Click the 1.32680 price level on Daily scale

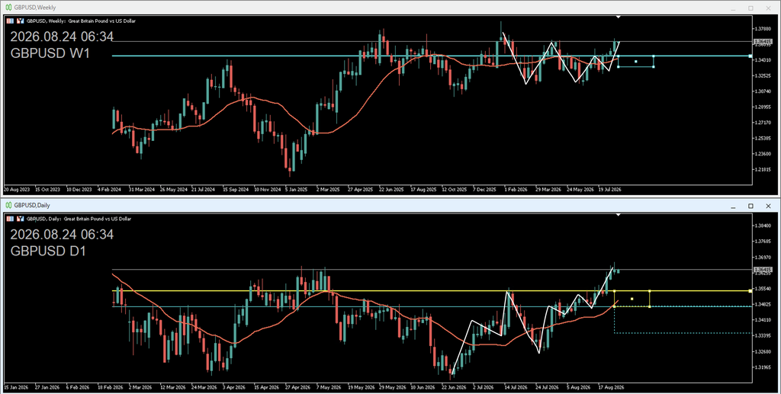pos(764,352)
